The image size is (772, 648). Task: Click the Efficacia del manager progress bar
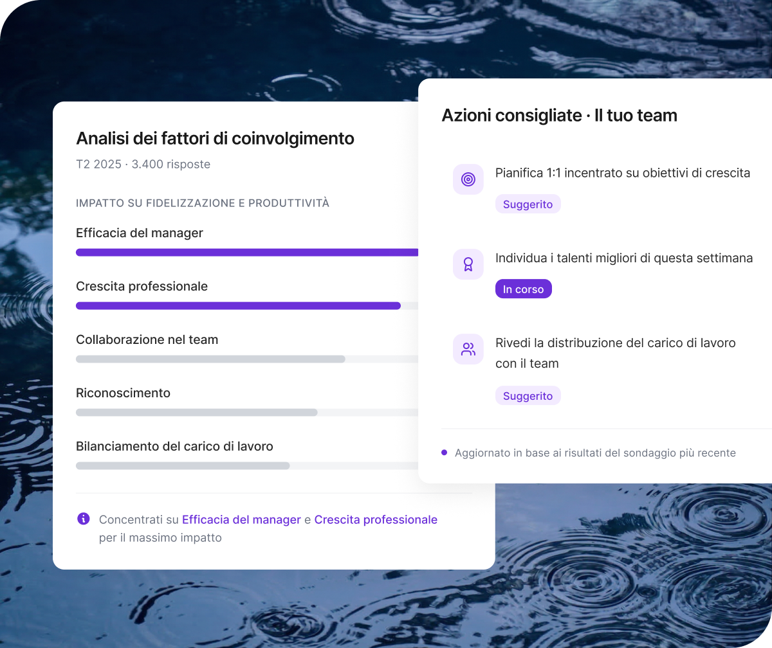tap(247, 253)
